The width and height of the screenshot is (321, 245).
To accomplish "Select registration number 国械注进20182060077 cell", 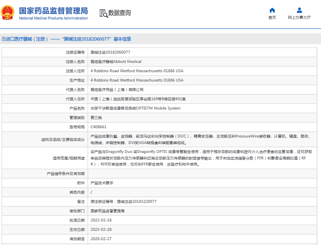I will [110, 52].
